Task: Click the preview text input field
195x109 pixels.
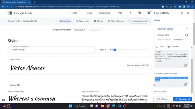Action: pos(51,50)
